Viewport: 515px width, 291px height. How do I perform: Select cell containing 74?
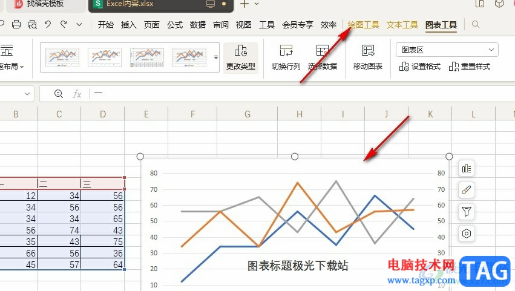coord(59,230)
